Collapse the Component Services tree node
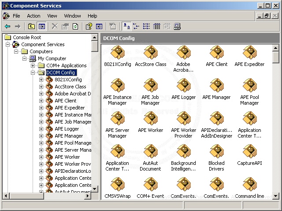This screenshot has width=282, height=211. tap(8, 44)
